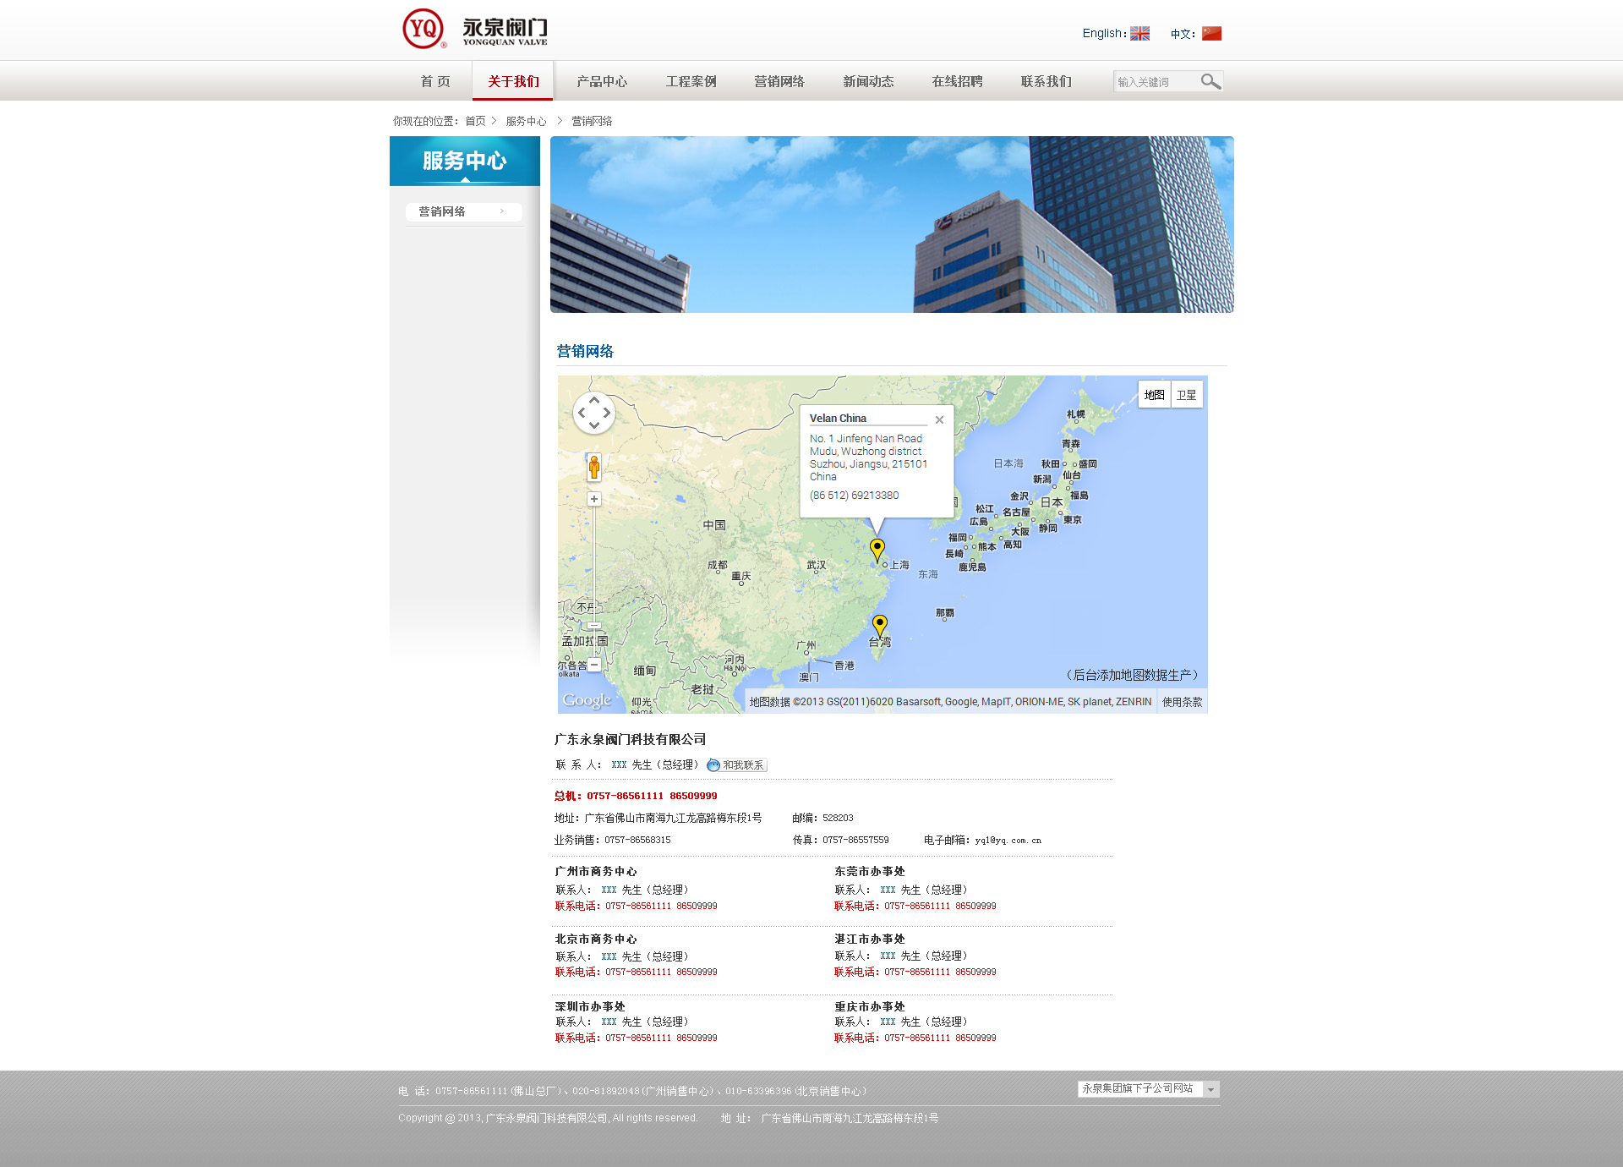Click the Chinese flag language icon

tap(1211, 34)
